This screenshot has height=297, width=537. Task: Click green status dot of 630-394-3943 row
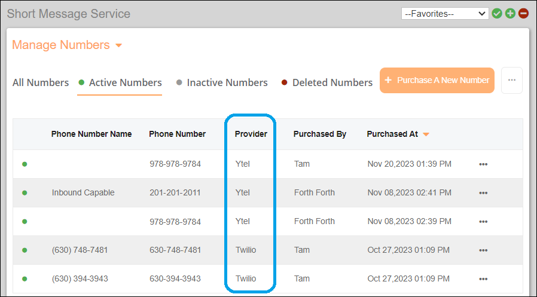pos(25,279)
